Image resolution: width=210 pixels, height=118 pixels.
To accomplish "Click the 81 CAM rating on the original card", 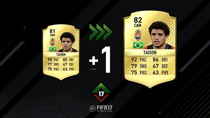I will pyautogui.click(x=52, y=33).
